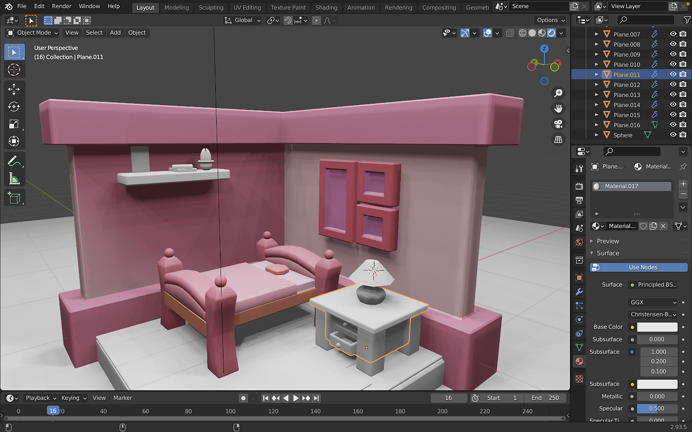Image resolution: width=692 pixels, height=432 pixels.
Task: Open the World properties tab
Action: 579,242
